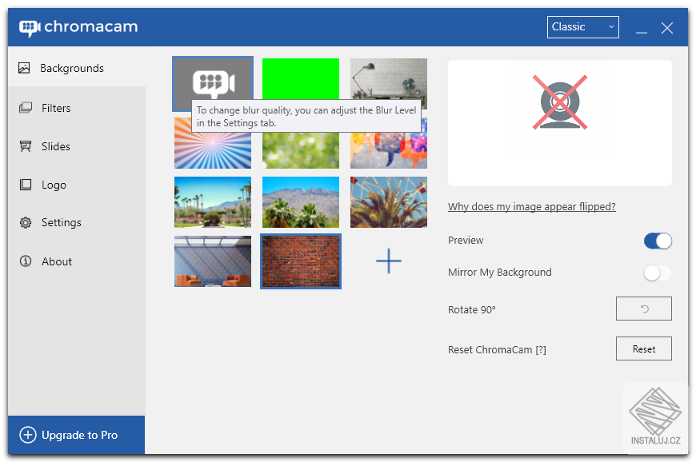Choose the ferris wheel palm background
Screen dimensions: 696x462
[388, 202]
